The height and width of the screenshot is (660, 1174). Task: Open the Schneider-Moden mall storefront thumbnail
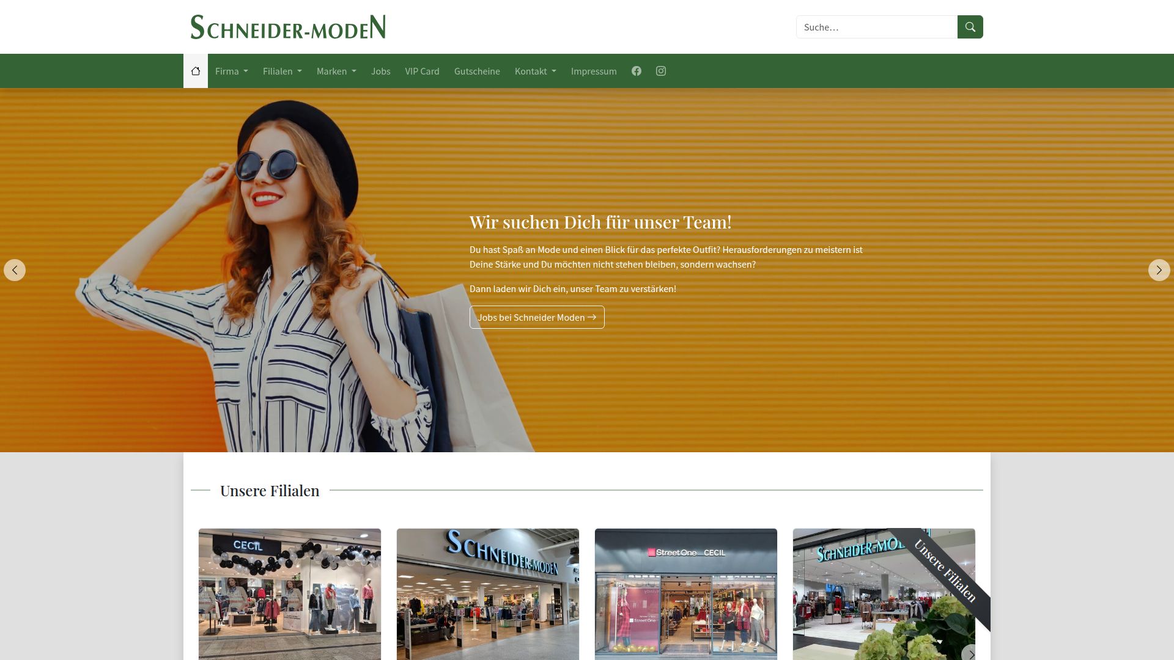tap(488, 594)
